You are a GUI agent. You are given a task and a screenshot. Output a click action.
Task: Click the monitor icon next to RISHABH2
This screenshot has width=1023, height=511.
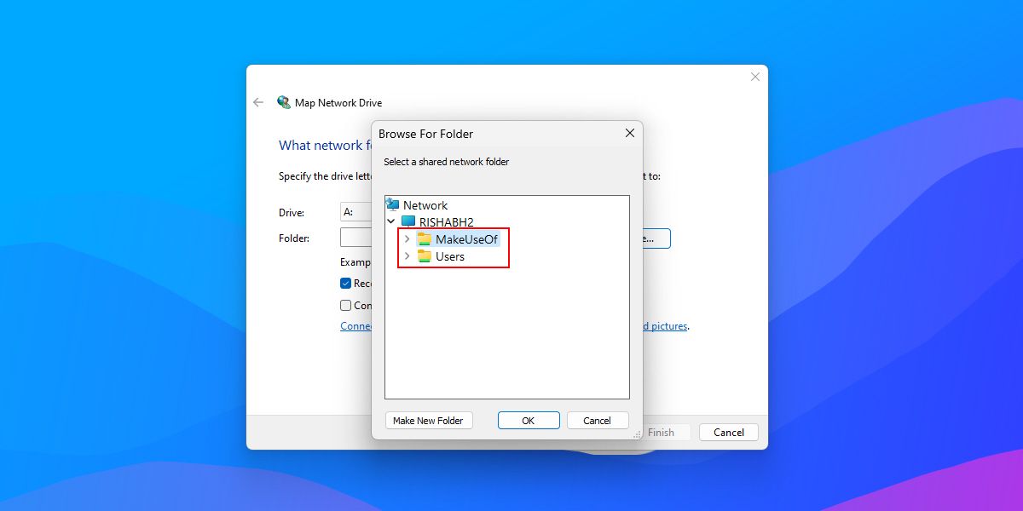coord(410,221)
